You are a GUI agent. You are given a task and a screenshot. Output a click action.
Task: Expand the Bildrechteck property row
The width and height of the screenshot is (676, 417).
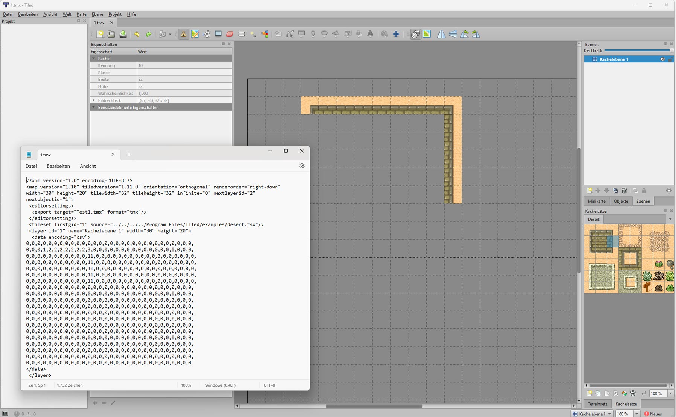pos(94,100)
